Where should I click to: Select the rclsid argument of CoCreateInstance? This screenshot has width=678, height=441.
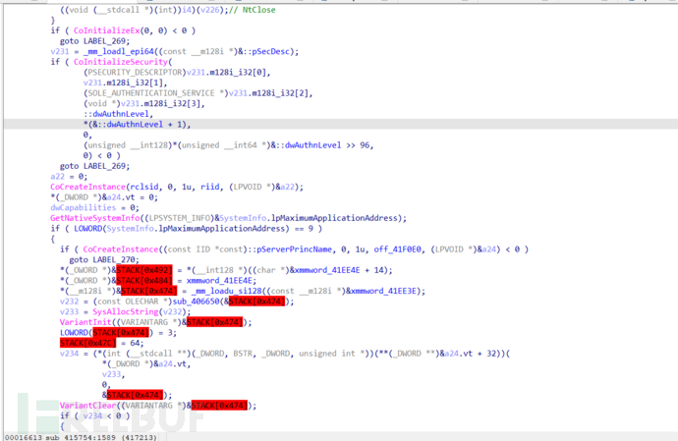144,187
